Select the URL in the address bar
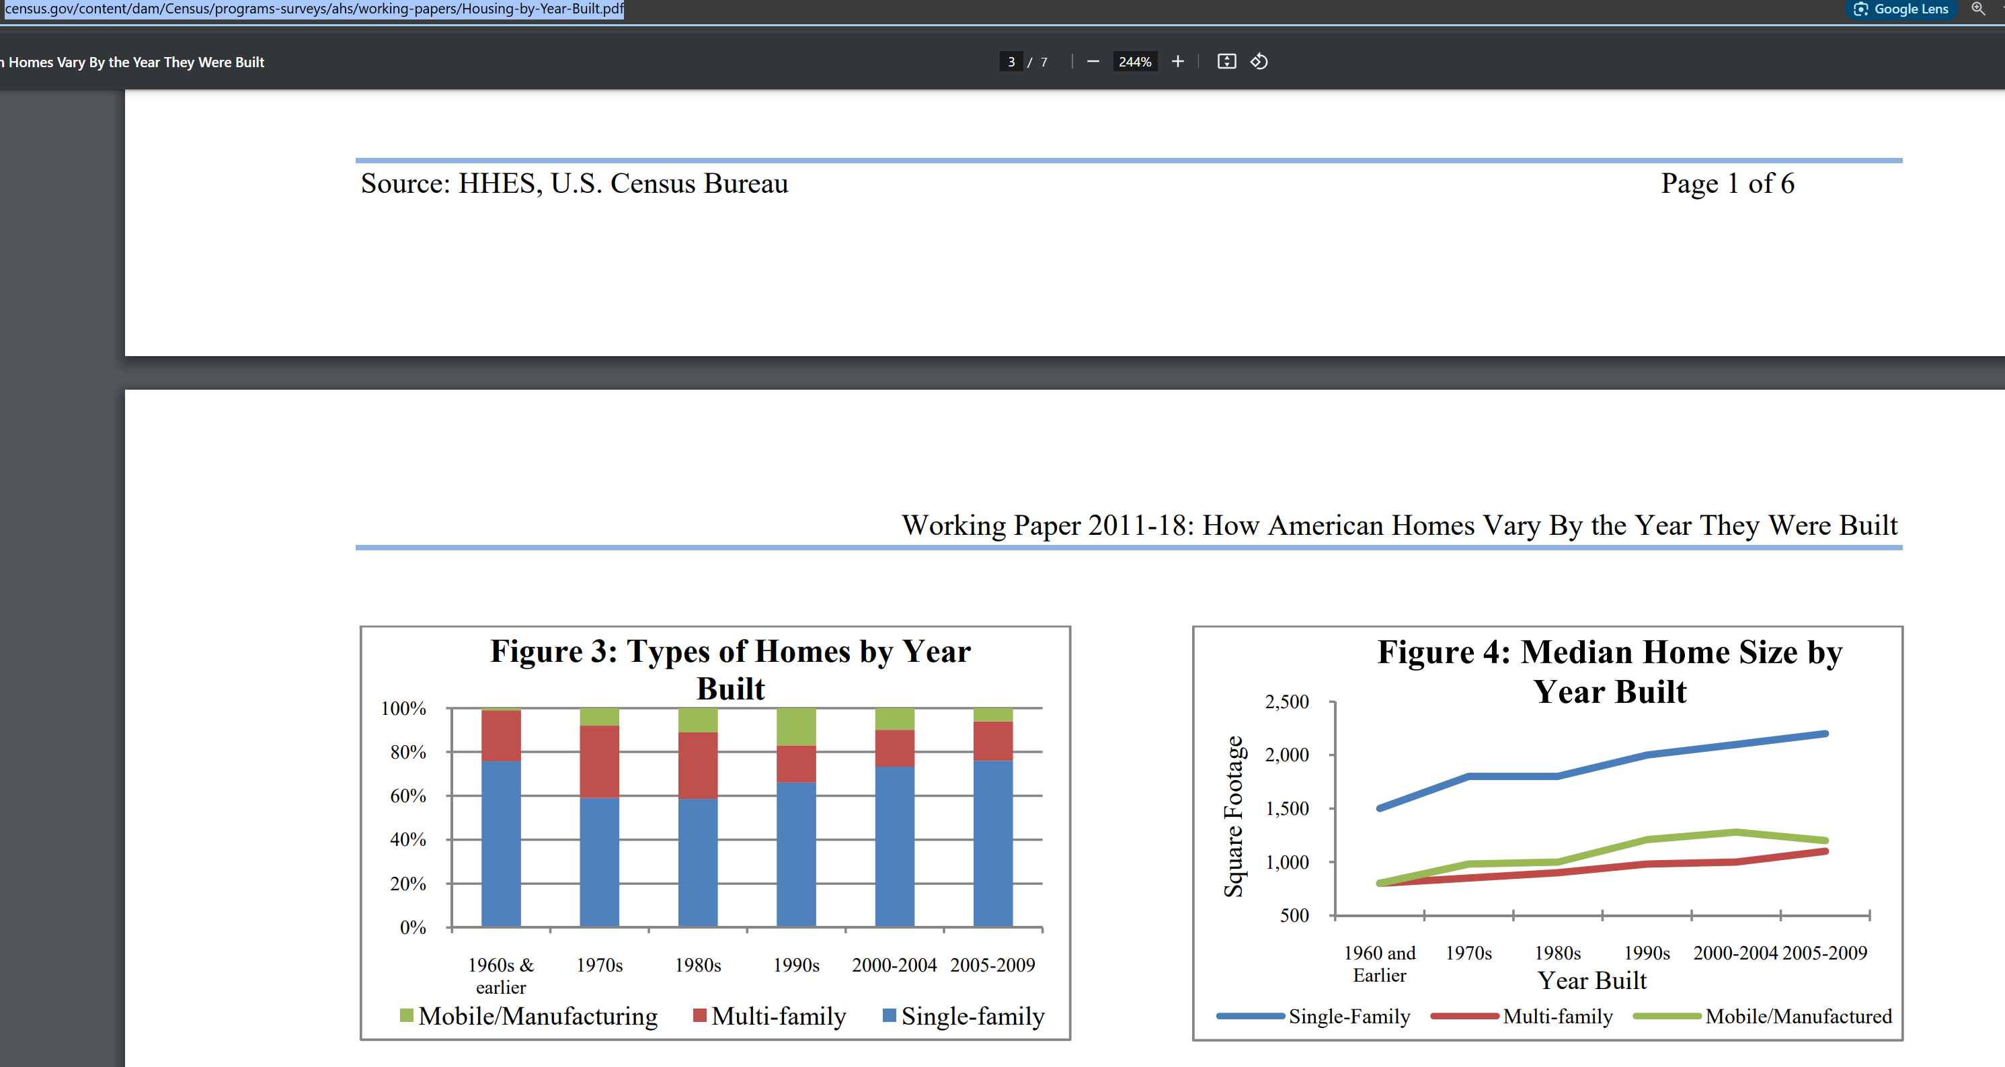 click(314, 9)
